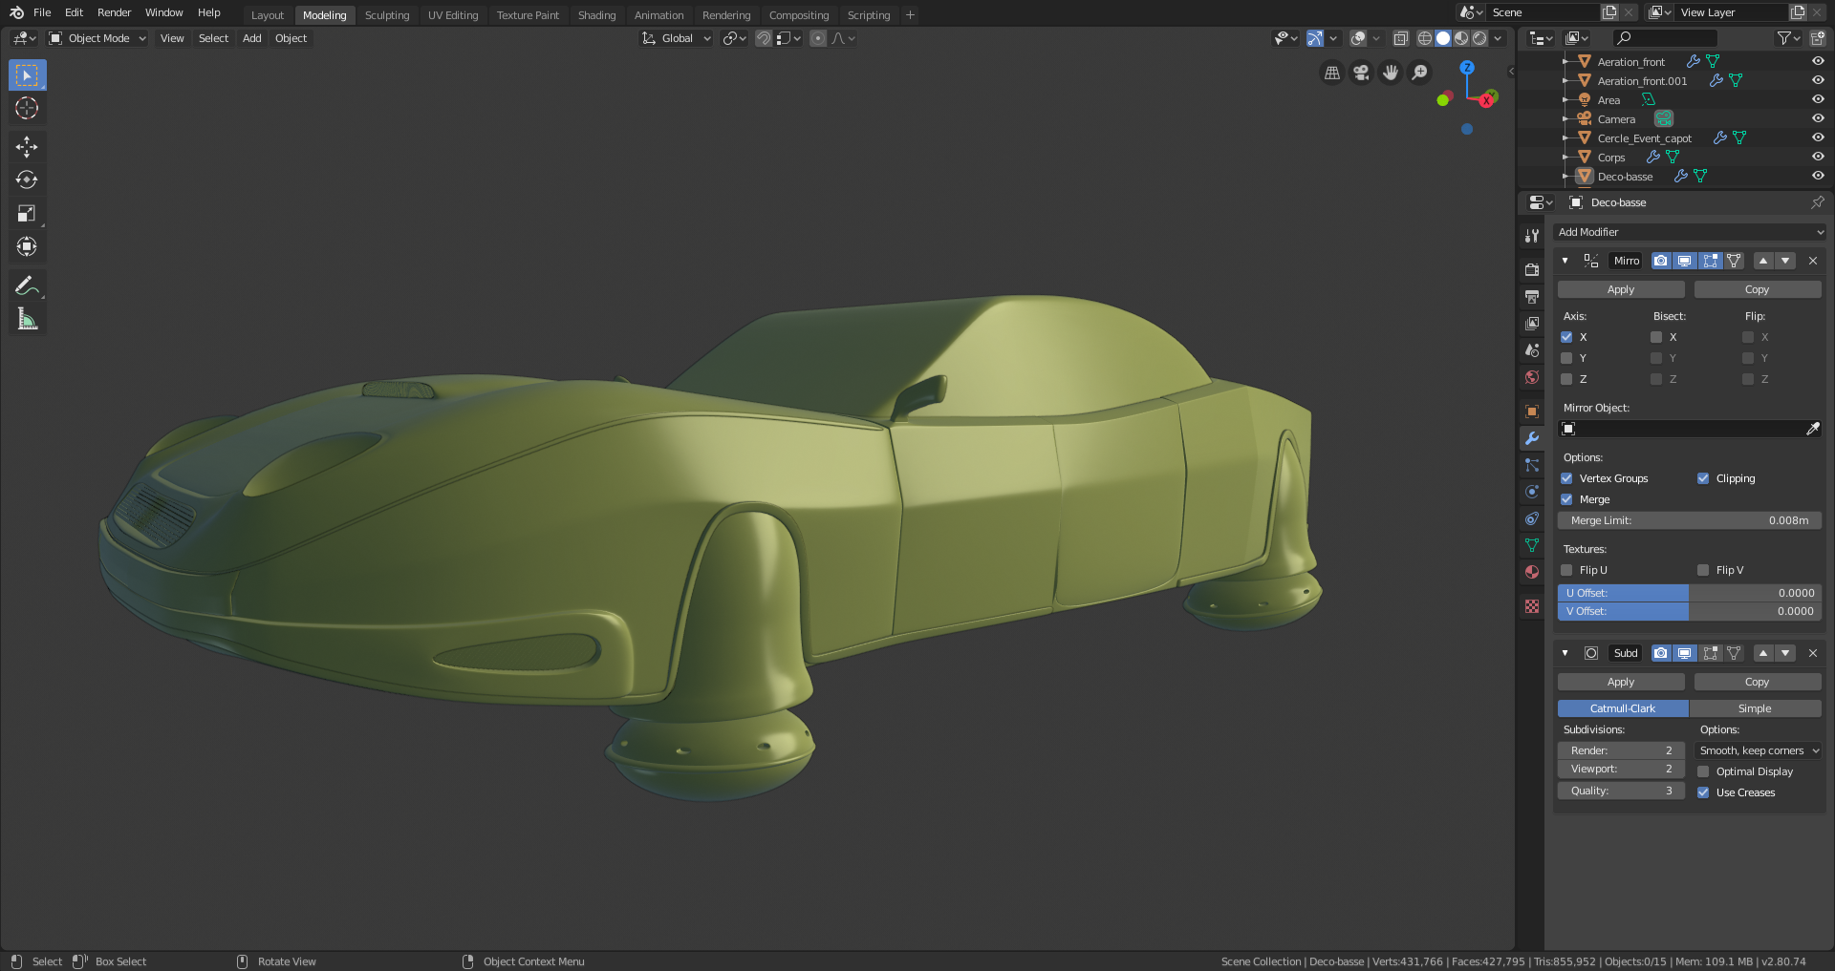Enable Y axis for Mirror modifier
This screenshot has height=971, width=1835.
[x=1566, y=358]
